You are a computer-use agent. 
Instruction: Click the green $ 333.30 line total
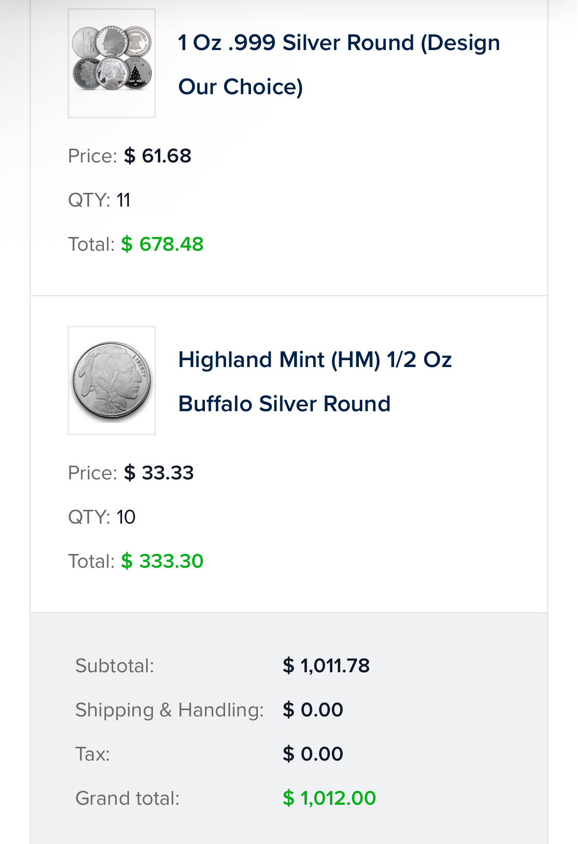162,561
